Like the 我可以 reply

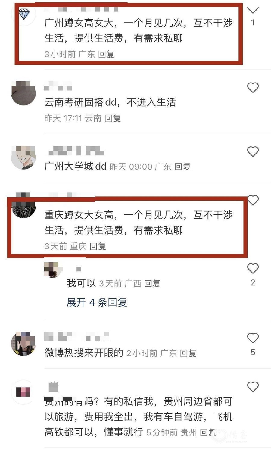pos(253,268)
